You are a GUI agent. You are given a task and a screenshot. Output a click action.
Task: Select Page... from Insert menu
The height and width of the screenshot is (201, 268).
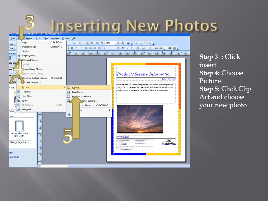pos(41,42)
